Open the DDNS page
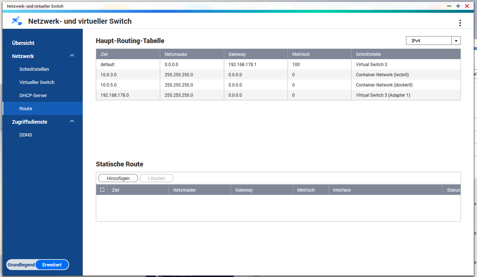 point(26,135)
